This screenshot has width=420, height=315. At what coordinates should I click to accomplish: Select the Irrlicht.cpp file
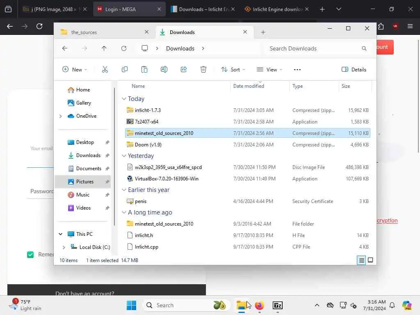pos(247,247)
